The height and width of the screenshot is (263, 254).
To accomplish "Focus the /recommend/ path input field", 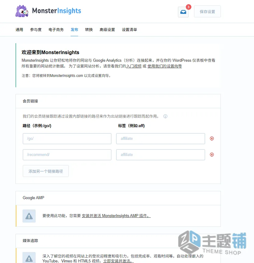I will coord(67,155).
